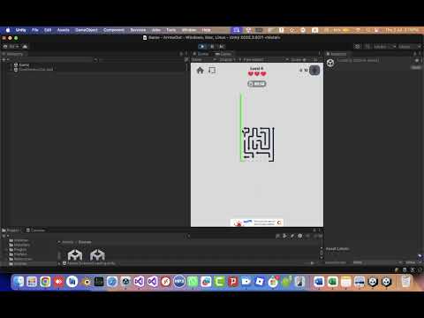Open the Assets menu
The width and height of the screenshot is (424, 318).
tap(64, 30)
